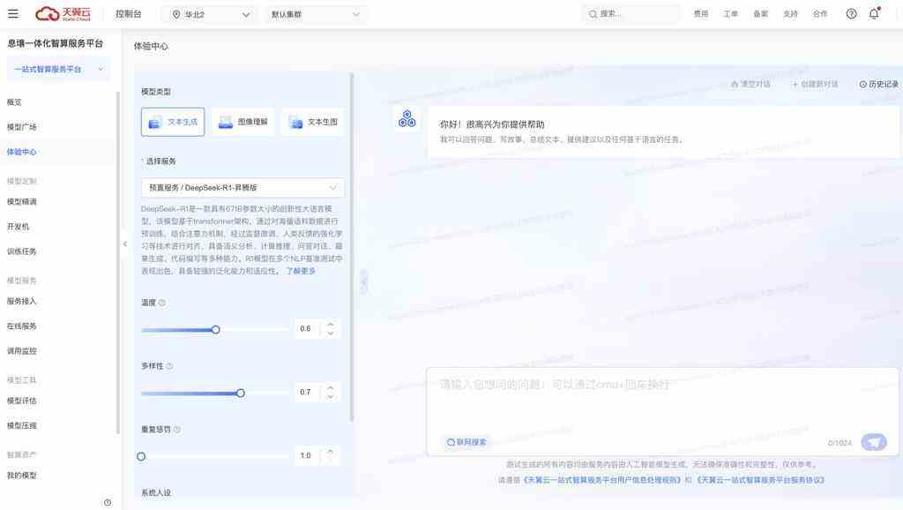
Task: Click the temperature value field 0.6
Action: coord(306,328)
